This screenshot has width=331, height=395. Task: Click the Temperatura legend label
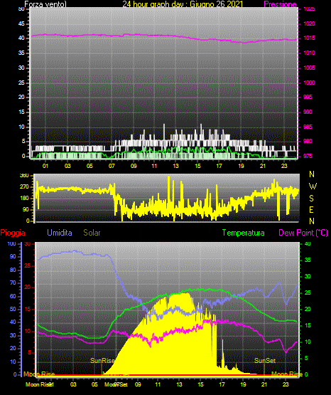pyautogui.click(x=244, y=233)
